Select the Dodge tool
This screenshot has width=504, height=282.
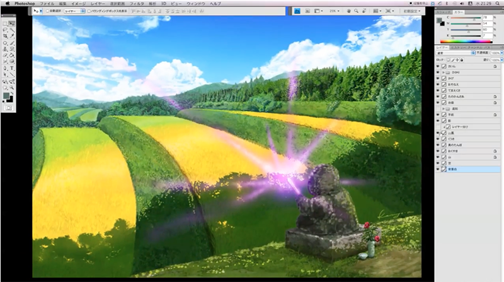[12, 61]
